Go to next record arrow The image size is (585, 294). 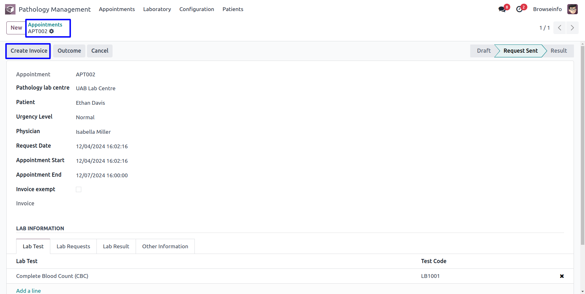[x=572, y=28]
